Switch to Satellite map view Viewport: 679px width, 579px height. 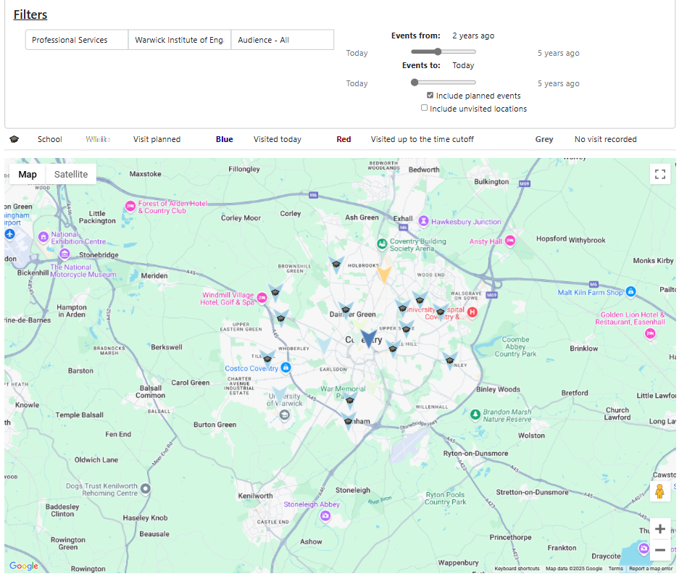point(71,175)
